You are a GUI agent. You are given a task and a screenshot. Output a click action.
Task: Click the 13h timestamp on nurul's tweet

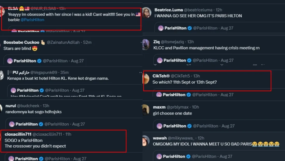46,106
